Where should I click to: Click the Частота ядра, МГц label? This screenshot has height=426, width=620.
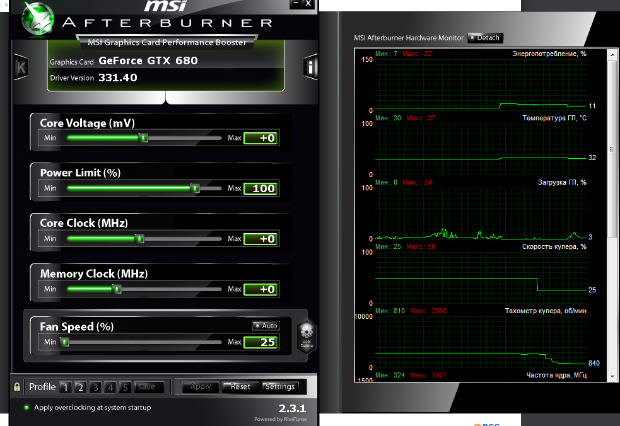pos(556,375)
